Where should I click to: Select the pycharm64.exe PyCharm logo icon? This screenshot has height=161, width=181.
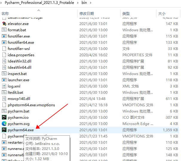tap(4, 130)
